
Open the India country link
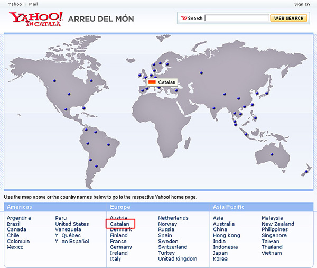(x=219, y=241)
